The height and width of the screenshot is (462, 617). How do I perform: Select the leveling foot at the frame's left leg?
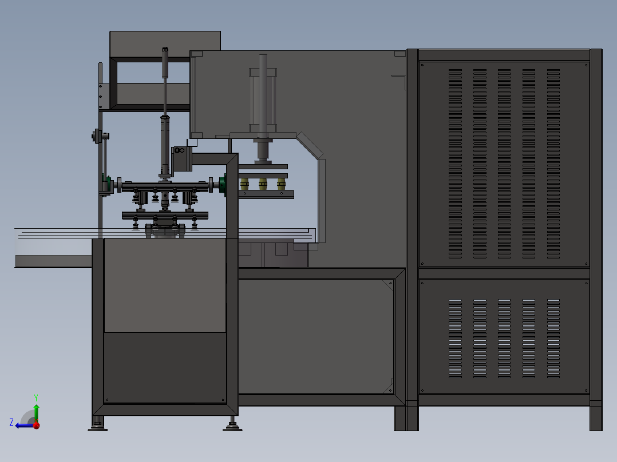(x=97, y=425)
